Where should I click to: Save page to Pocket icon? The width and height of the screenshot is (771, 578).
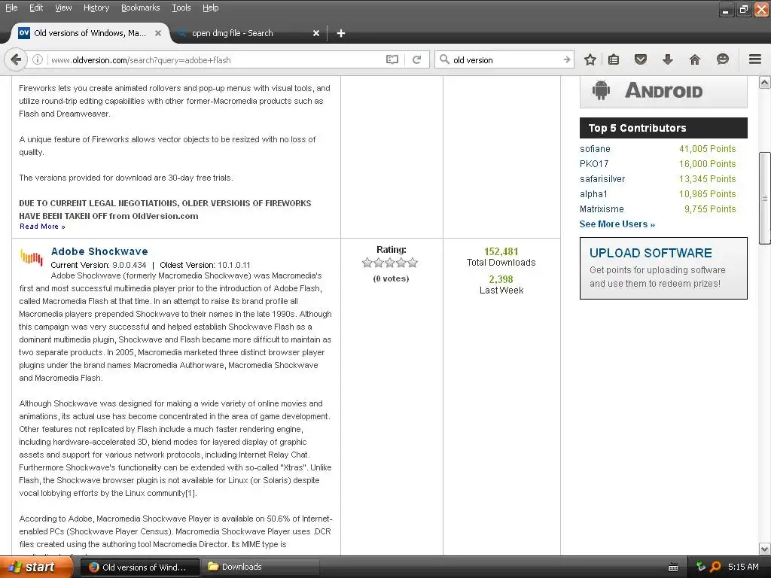pyautogui.click(x=640, y=59)
